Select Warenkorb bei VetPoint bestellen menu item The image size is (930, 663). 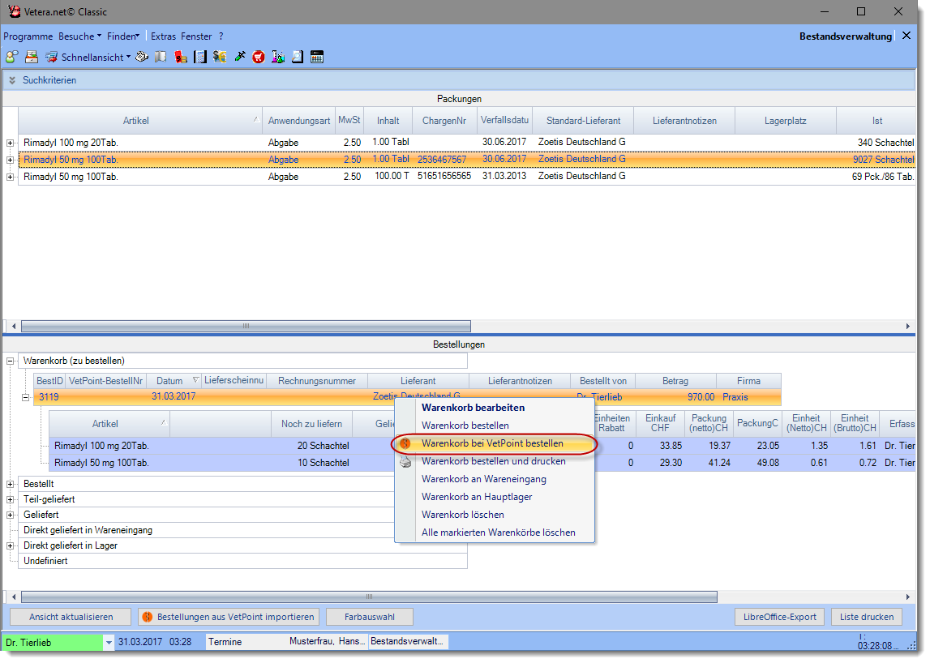coord(491,443)
